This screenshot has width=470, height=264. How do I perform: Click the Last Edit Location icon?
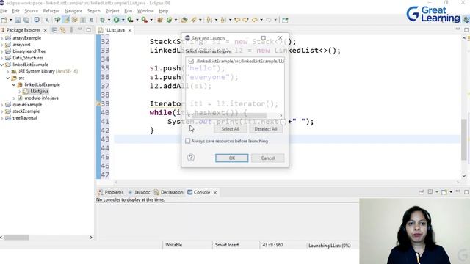click(237, 20)
